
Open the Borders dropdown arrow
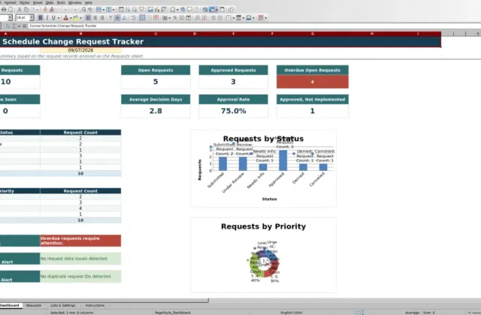coord(234,18)
